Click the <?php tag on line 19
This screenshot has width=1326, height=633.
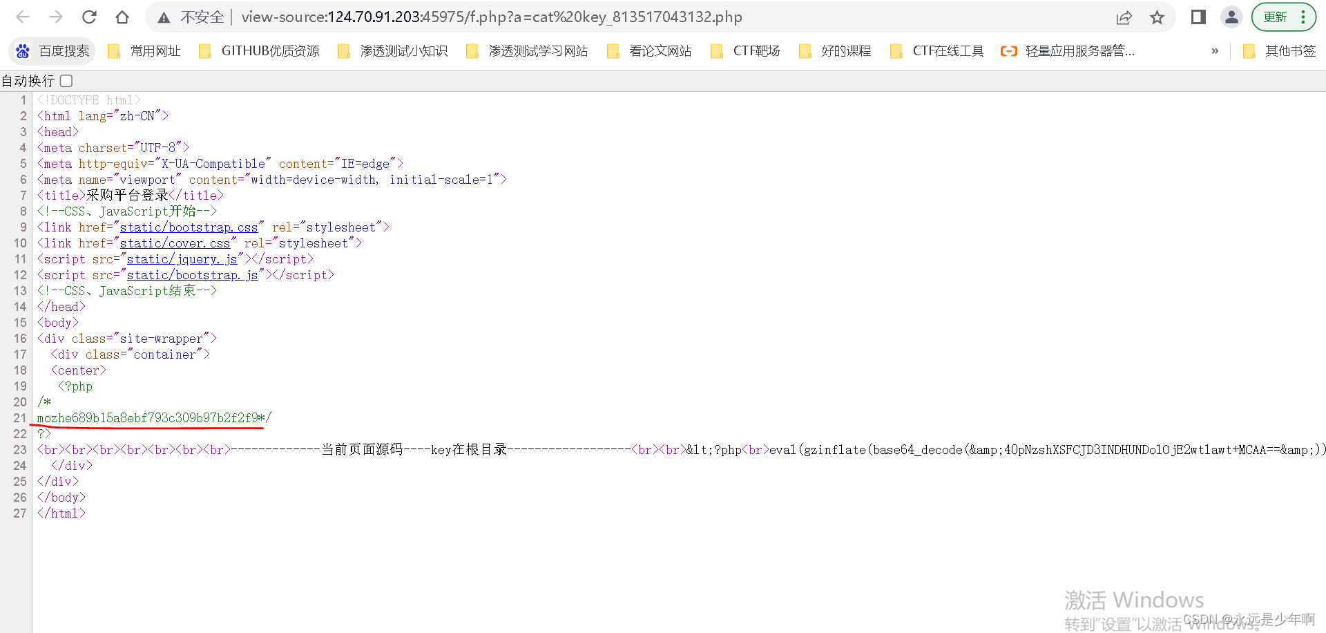click(x=75, y=386)
